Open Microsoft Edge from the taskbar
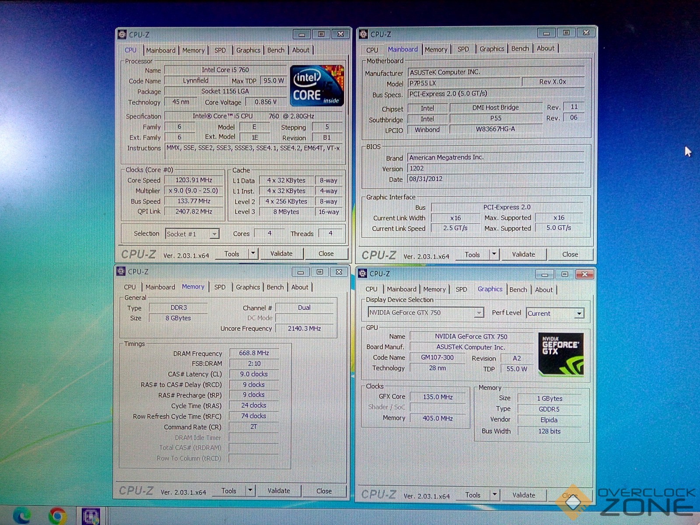Viewport: 700px width, 525px height. coord(21,516)
